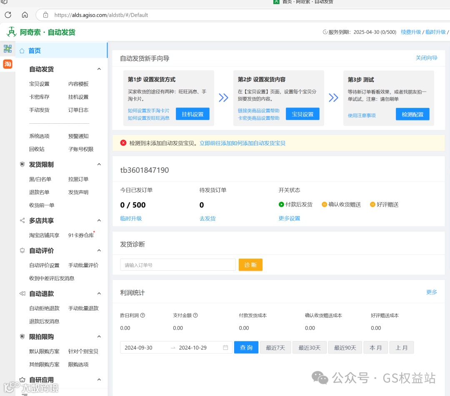
Task: Open 首页 in the sidebar
Action: coord(61,50)
